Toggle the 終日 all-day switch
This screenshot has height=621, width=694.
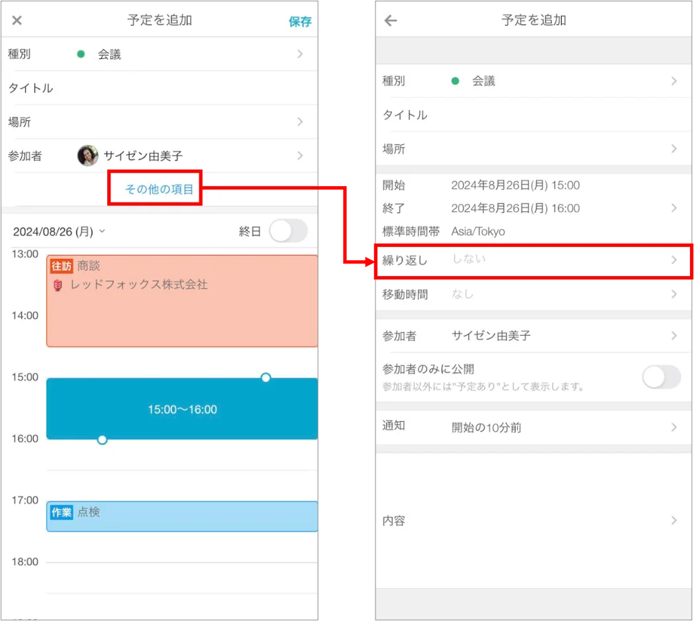tap(289, 231)
